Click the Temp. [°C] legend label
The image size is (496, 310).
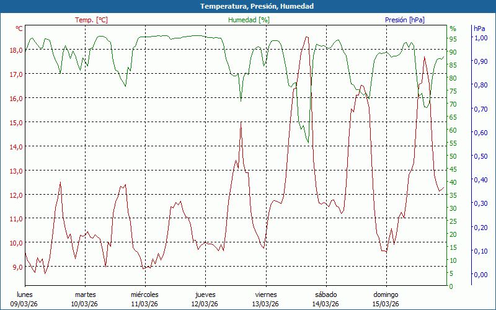tap(91, 20)
